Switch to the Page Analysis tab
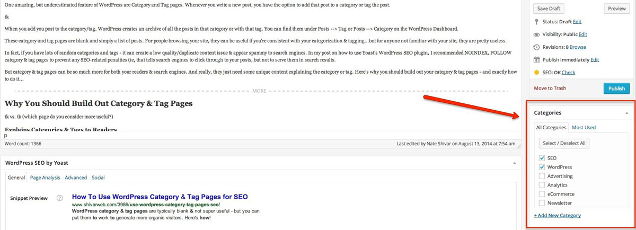Image resolution: width=636 pixels, height=230 pixels. click(x=45, y=178)
